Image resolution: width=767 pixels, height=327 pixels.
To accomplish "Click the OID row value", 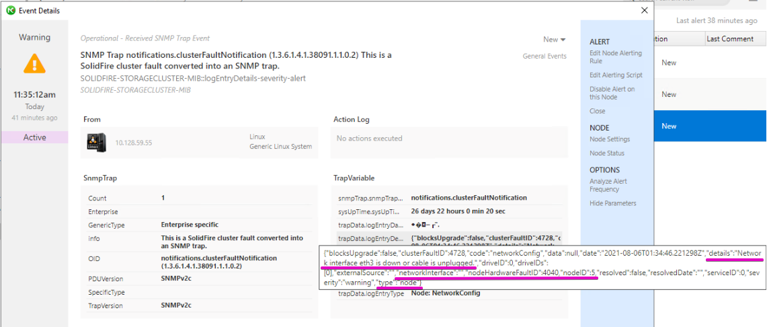I will (219, 262).
